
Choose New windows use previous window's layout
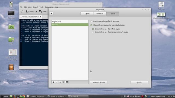click(x=110, y=32)
